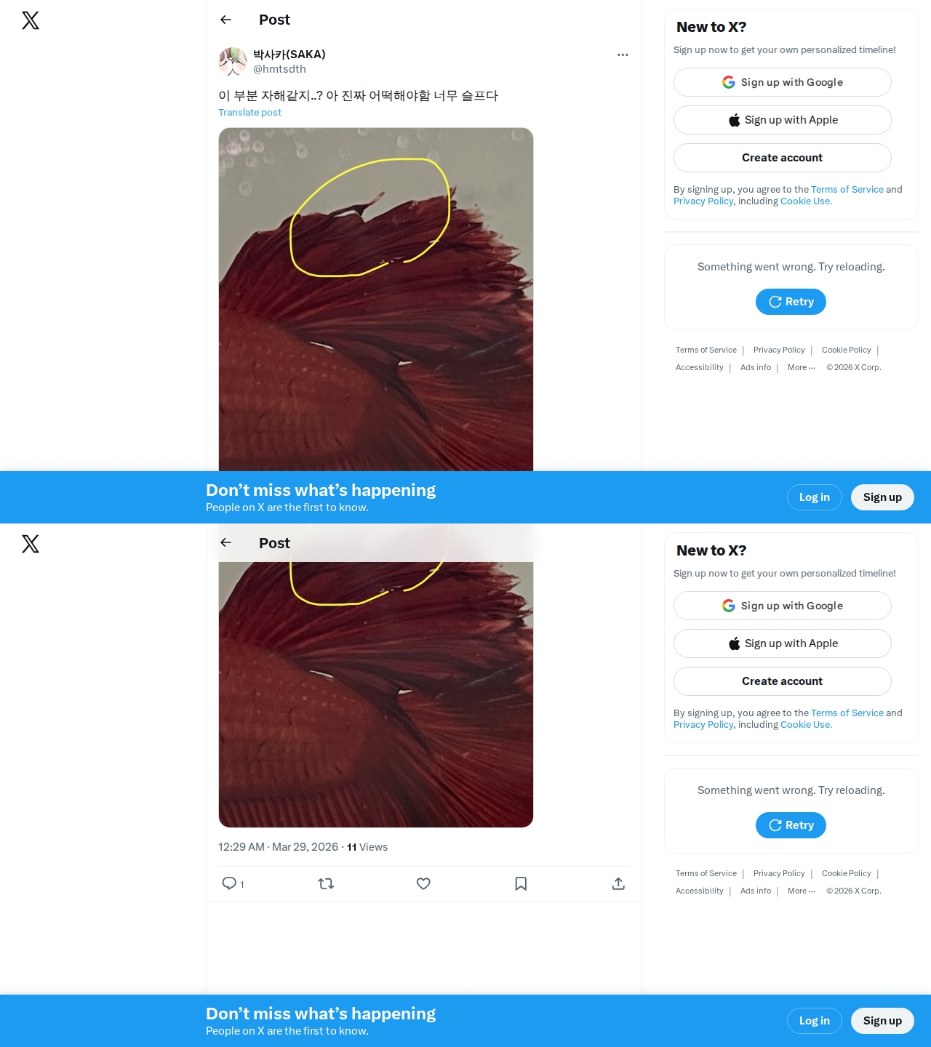Click the display name 박사카(SAKA)
The image size is (931, 1047).
pos(289,55)
